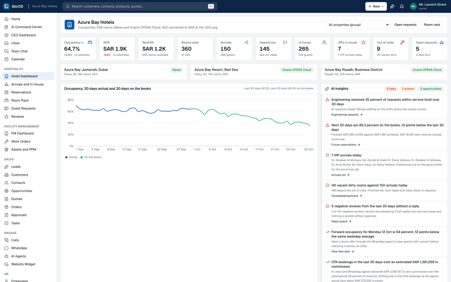Click the VIPs in house star icon
The width and height of the screenshot is (451, 282).
(x=363, y=42)
